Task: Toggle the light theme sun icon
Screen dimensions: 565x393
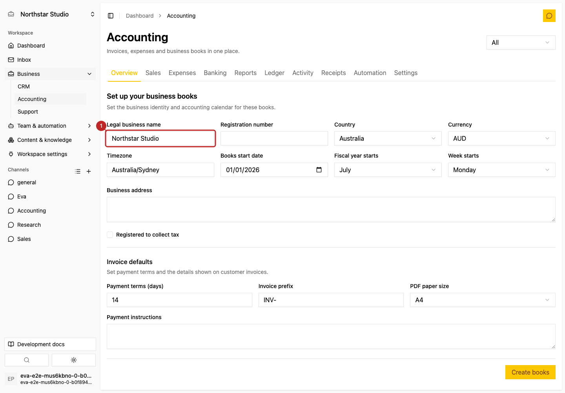Action: (x=74, y=360)
